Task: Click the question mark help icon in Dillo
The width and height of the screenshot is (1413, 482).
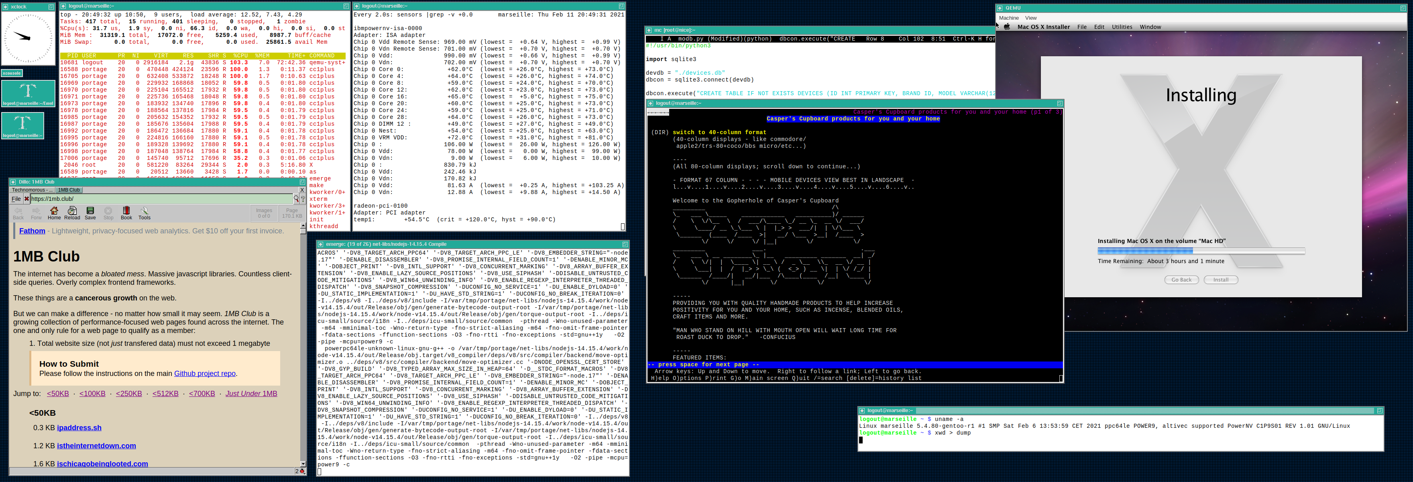Action: [x=303, y=199]
